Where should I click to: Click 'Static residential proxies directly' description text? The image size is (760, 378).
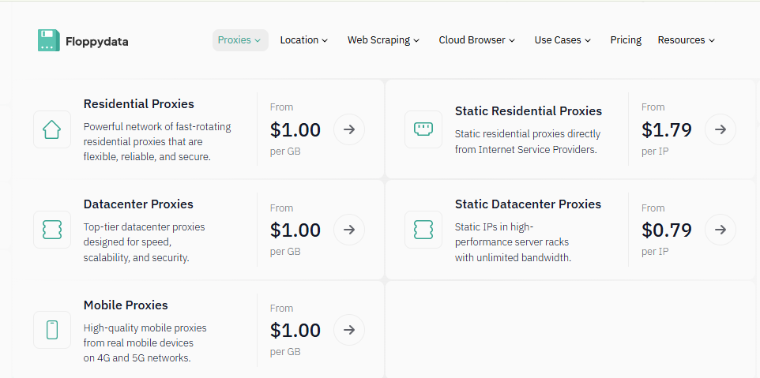click(528, 142)
